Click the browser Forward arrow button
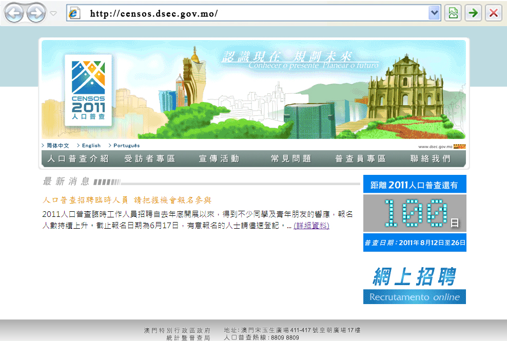 coord(36,13)
